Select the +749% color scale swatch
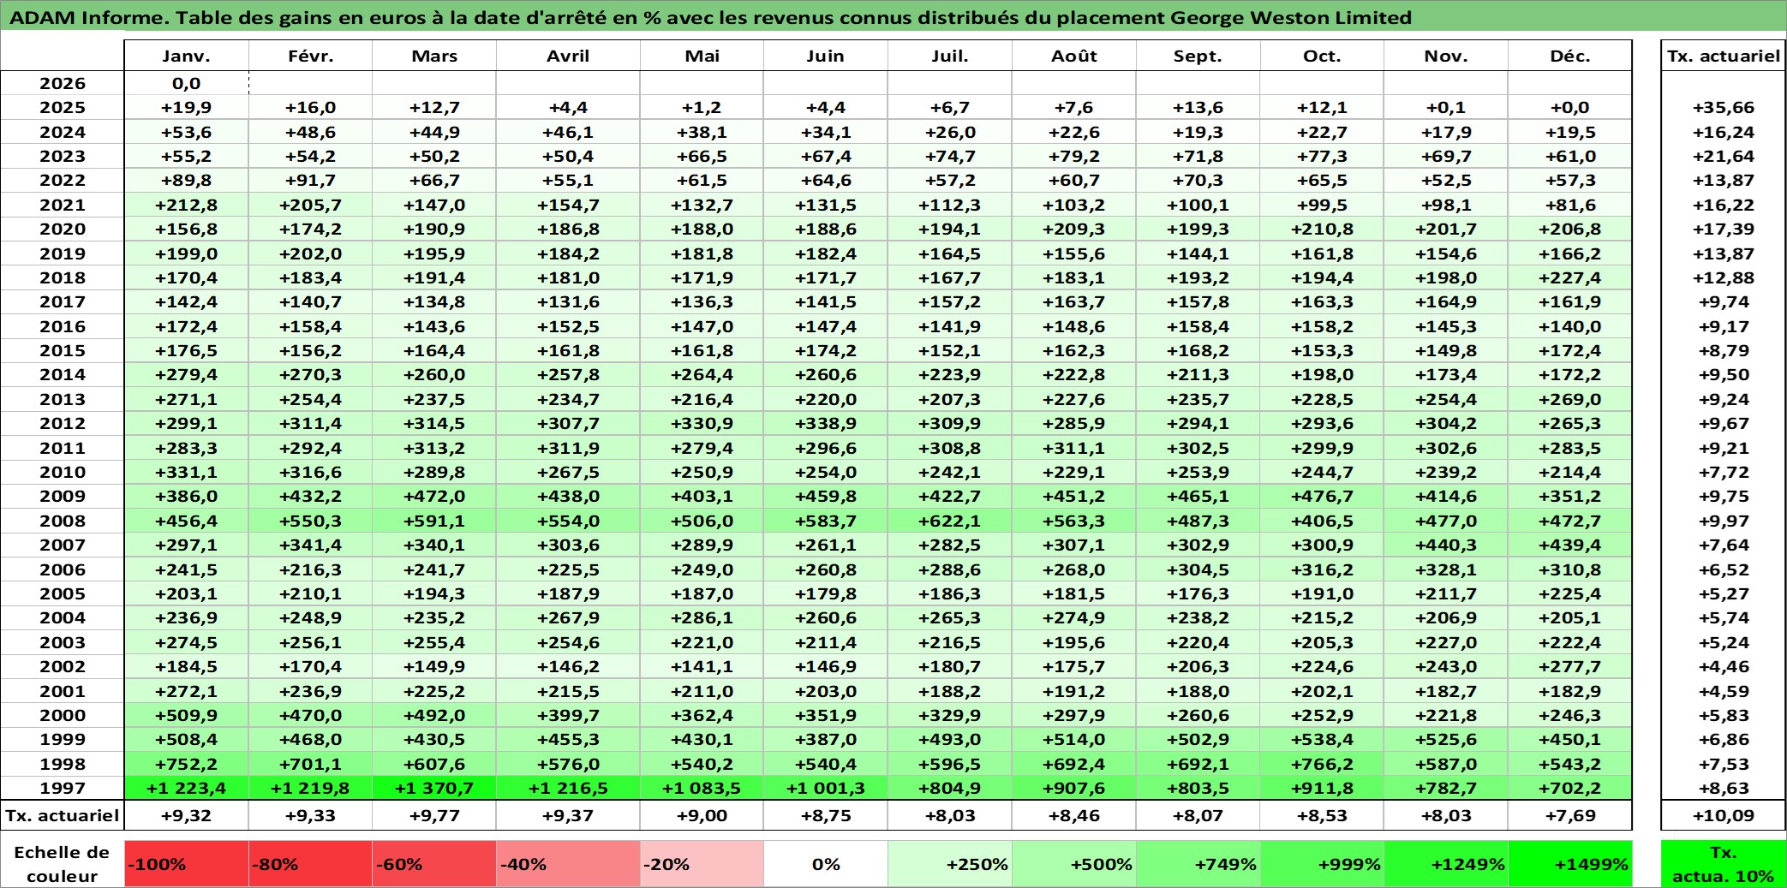 coord(1198,864)
